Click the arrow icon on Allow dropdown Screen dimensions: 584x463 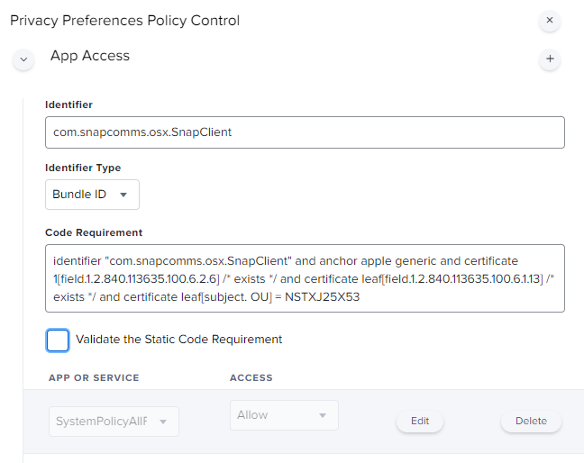tap(323, 415)
